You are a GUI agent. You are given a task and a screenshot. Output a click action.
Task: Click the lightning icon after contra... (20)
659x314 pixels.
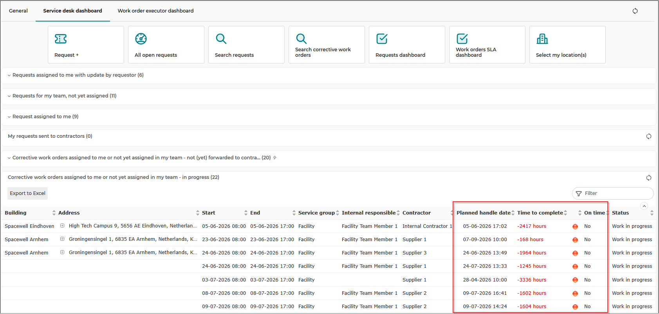click(275, 158)
